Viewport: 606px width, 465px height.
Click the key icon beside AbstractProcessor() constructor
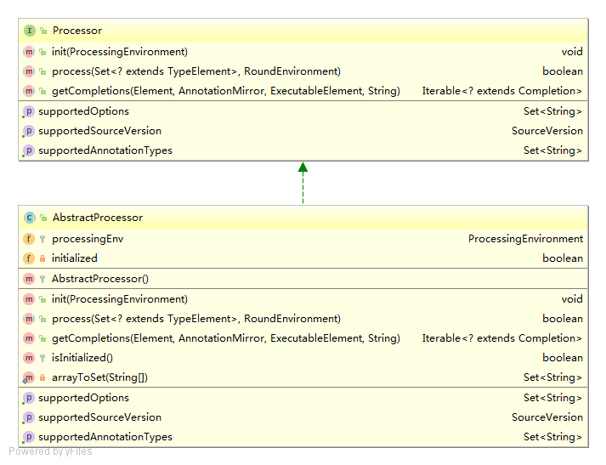pyautogui.click(x=42, y=279)
